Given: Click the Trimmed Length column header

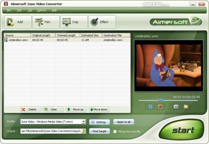Looking at the screenshot, I should tap(68, 35).
